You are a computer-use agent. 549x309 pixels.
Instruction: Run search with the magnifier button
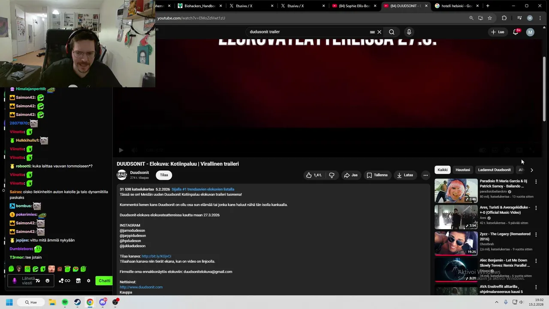click(392, 32)
